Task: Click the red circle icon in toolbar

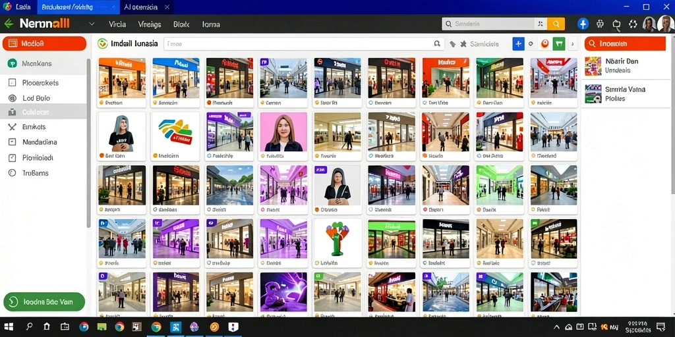Action: pos(545,43)
